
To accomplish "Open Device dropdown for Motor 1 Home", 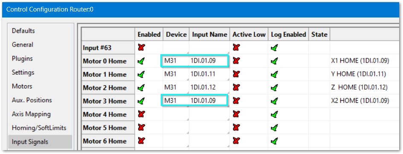I will (x=176, y=74).
